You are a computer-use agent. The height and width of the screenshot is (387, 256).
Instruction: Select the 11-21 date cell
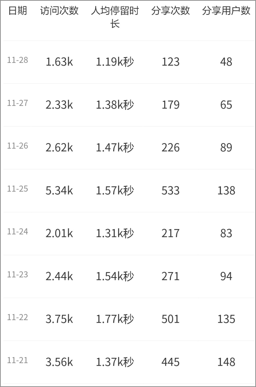click(17, 360)
